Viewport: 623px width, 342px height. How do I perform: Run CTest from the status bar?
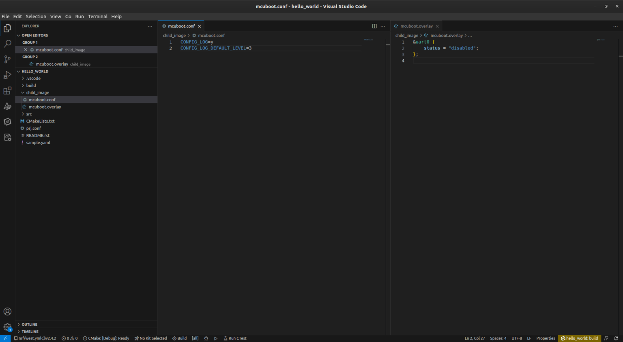pos(235,338)
